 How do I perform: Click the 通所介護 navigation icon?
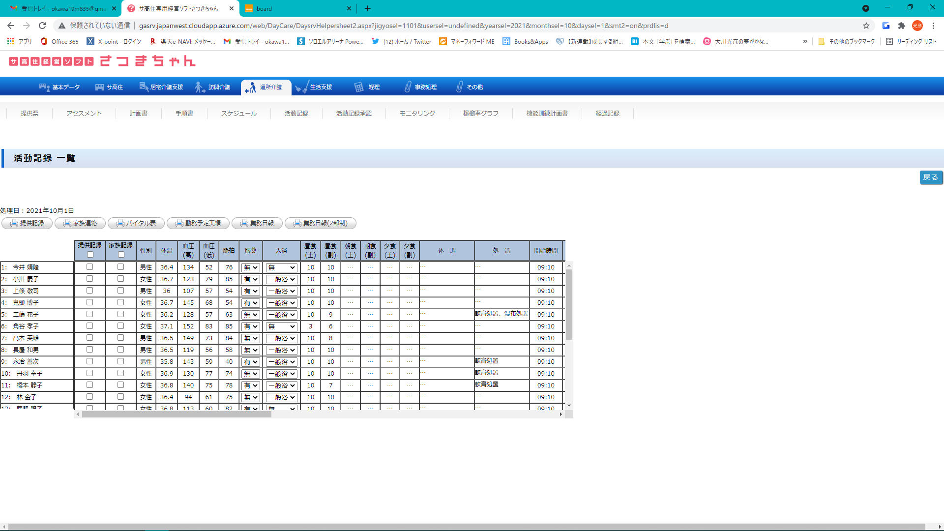coord(251,87)
